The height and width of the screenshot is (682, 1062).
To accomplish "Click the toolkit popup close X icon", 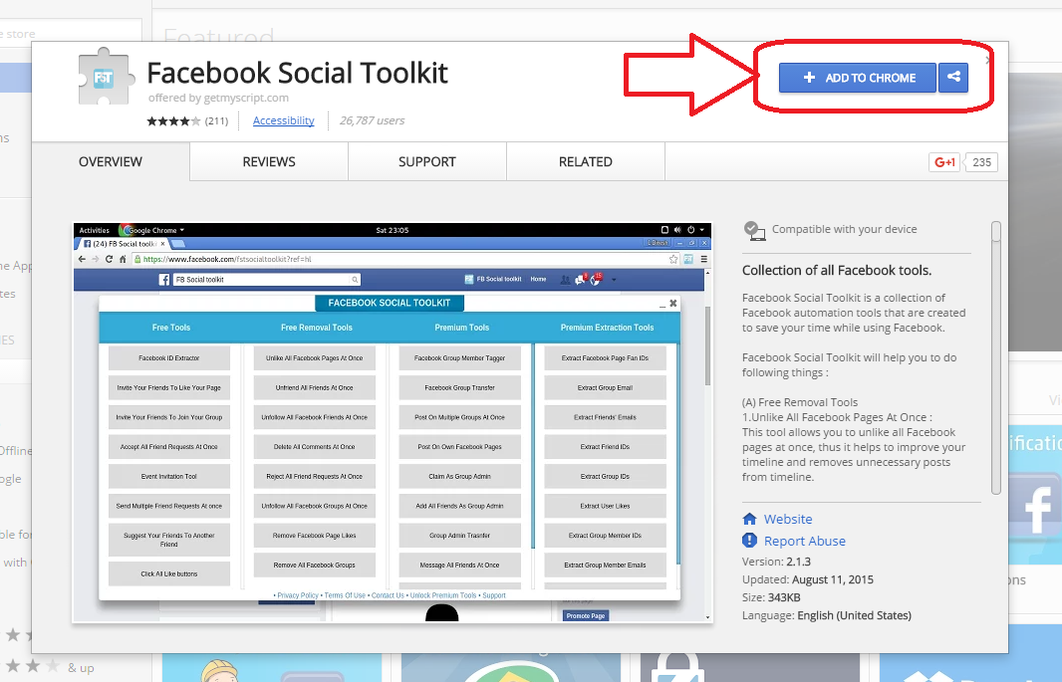I will pyautogui.click(x=673, y=303).
